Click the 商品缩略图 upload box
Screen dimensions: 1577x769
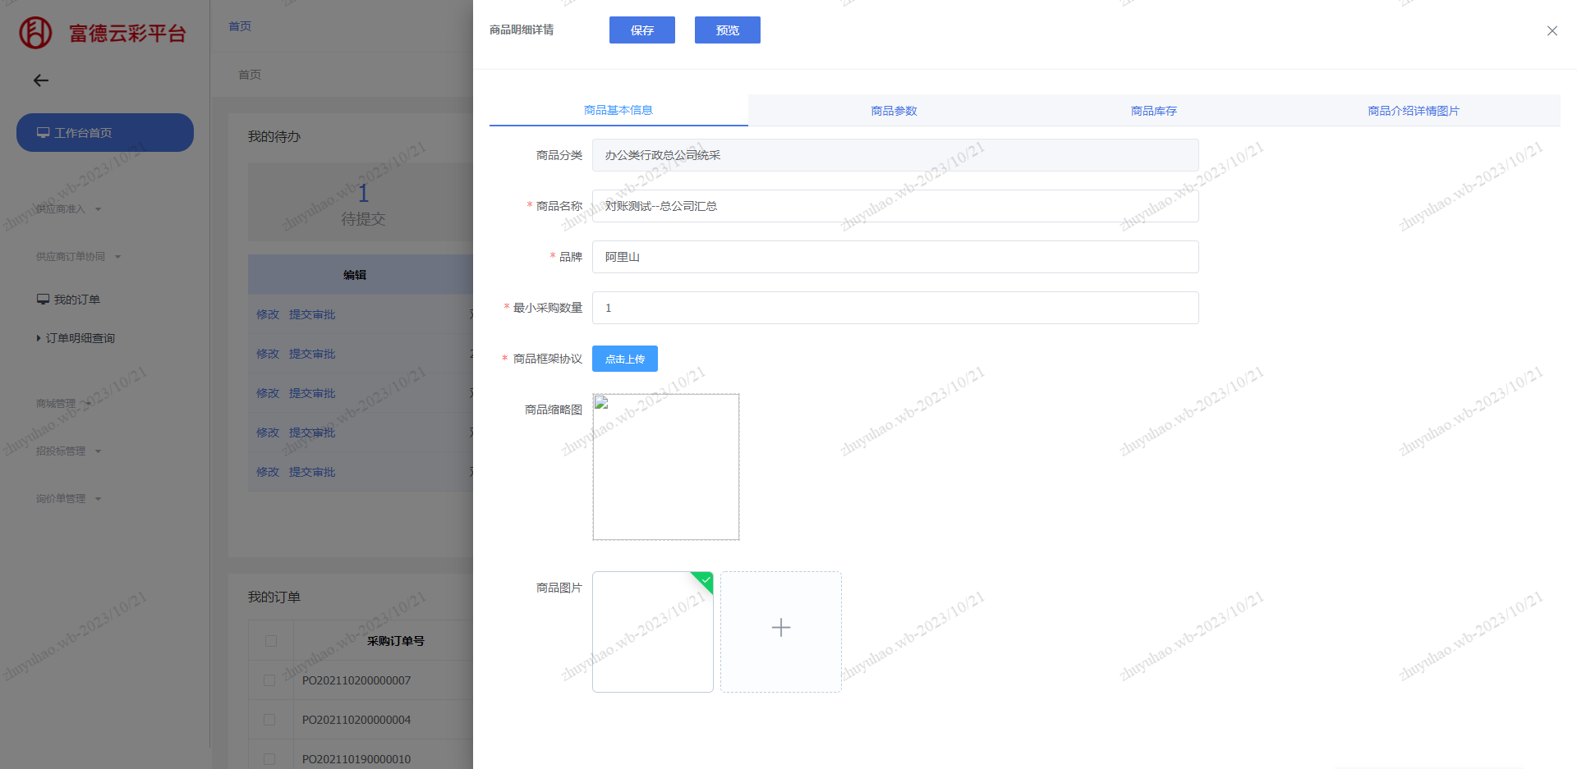tap(666, 467)
